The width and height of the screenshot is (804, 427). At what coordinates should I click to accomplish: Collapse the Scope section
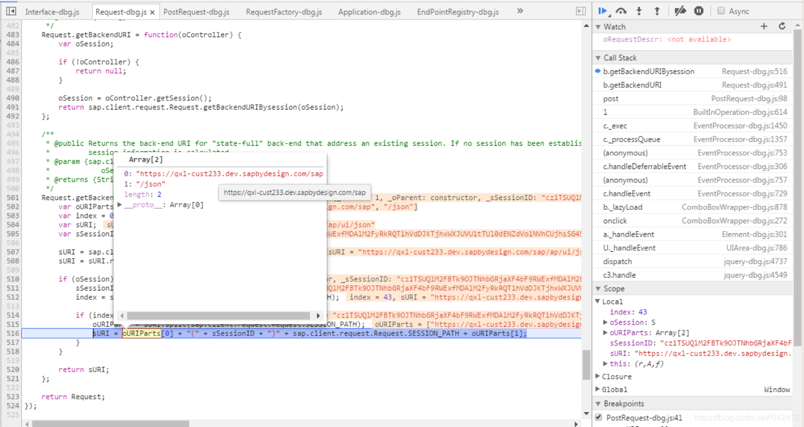[598, 289]
